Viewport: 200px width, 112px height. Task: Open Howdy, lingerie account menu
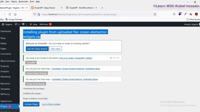pos(191,24)
